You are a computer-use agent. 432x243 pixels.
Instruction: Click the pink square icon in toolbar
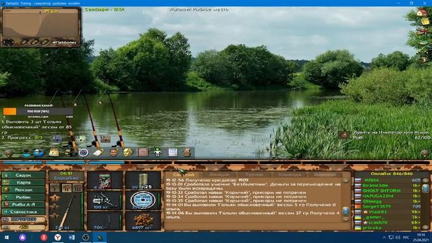point(142,153)
